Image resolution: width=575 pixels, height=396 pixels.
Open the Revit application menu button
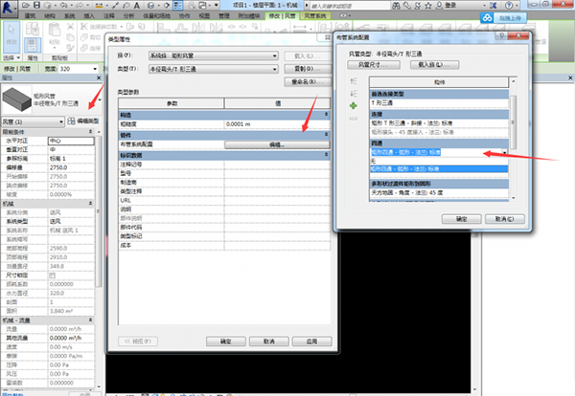point(9,8)
